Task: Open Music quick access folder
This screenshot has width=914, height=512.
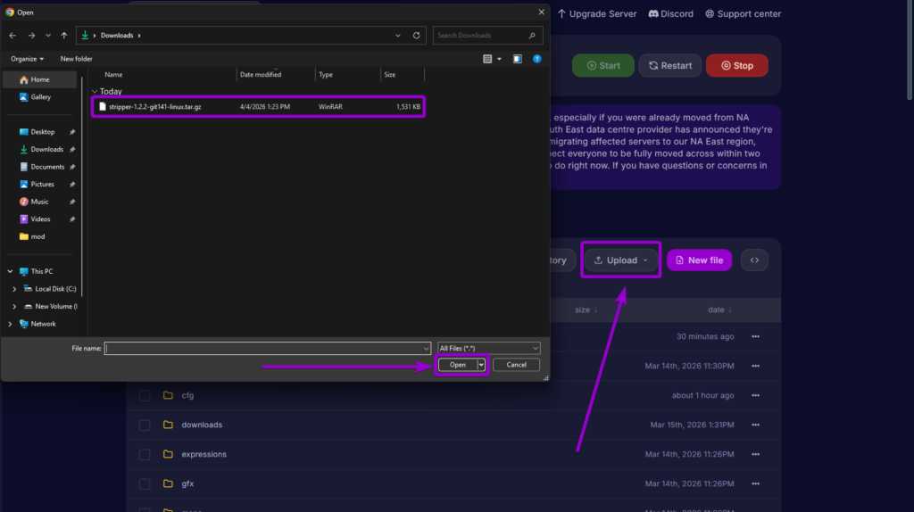Action: pos(39,202)
